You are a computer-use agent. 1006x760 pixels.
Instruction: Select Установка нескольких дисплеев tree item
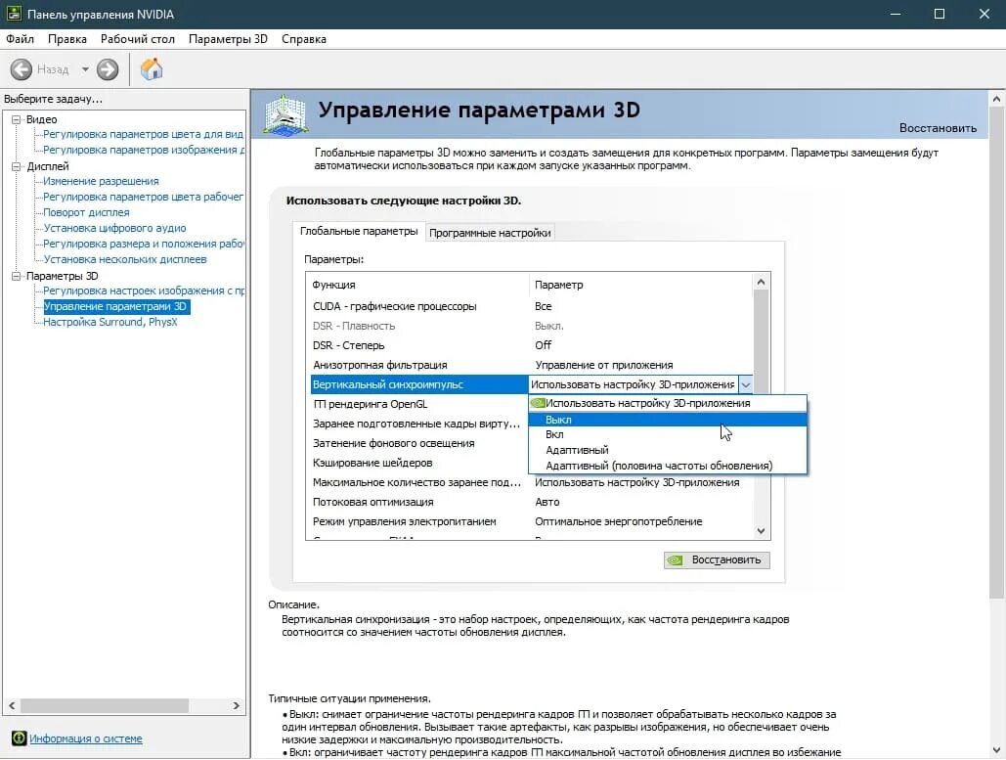[x=124, y=259]
